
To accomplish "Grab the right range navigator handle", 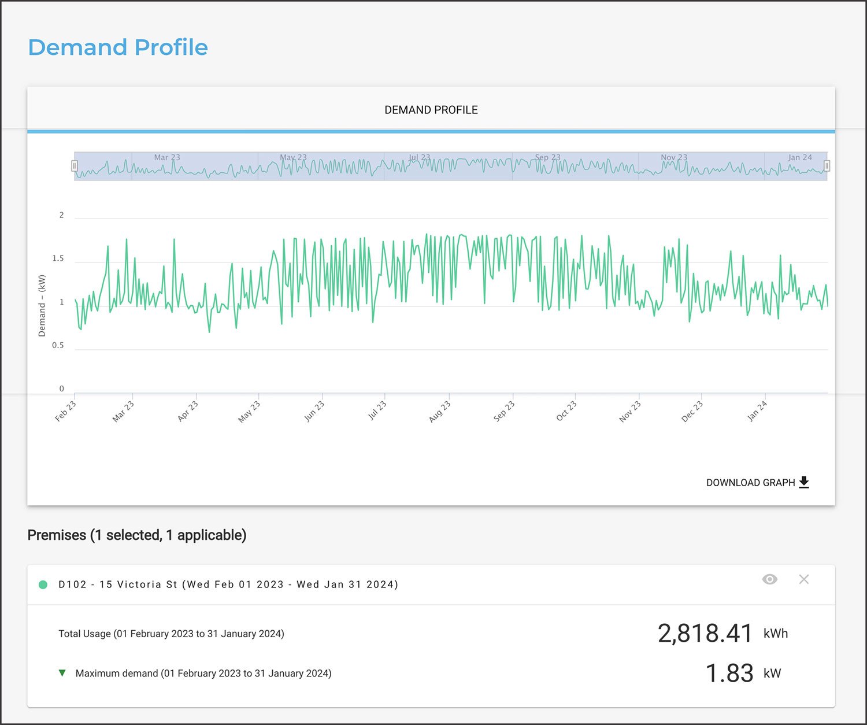I will tap(827, 167).
